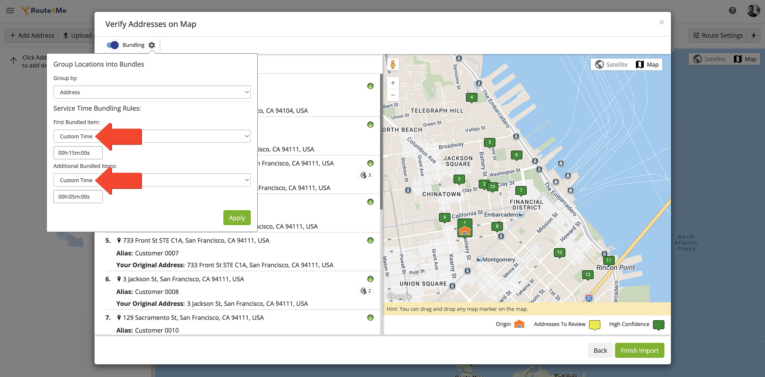The width and height of the screenshot is (765, 377).
Task: Select map marker number 4
Action: coord(471,98)
